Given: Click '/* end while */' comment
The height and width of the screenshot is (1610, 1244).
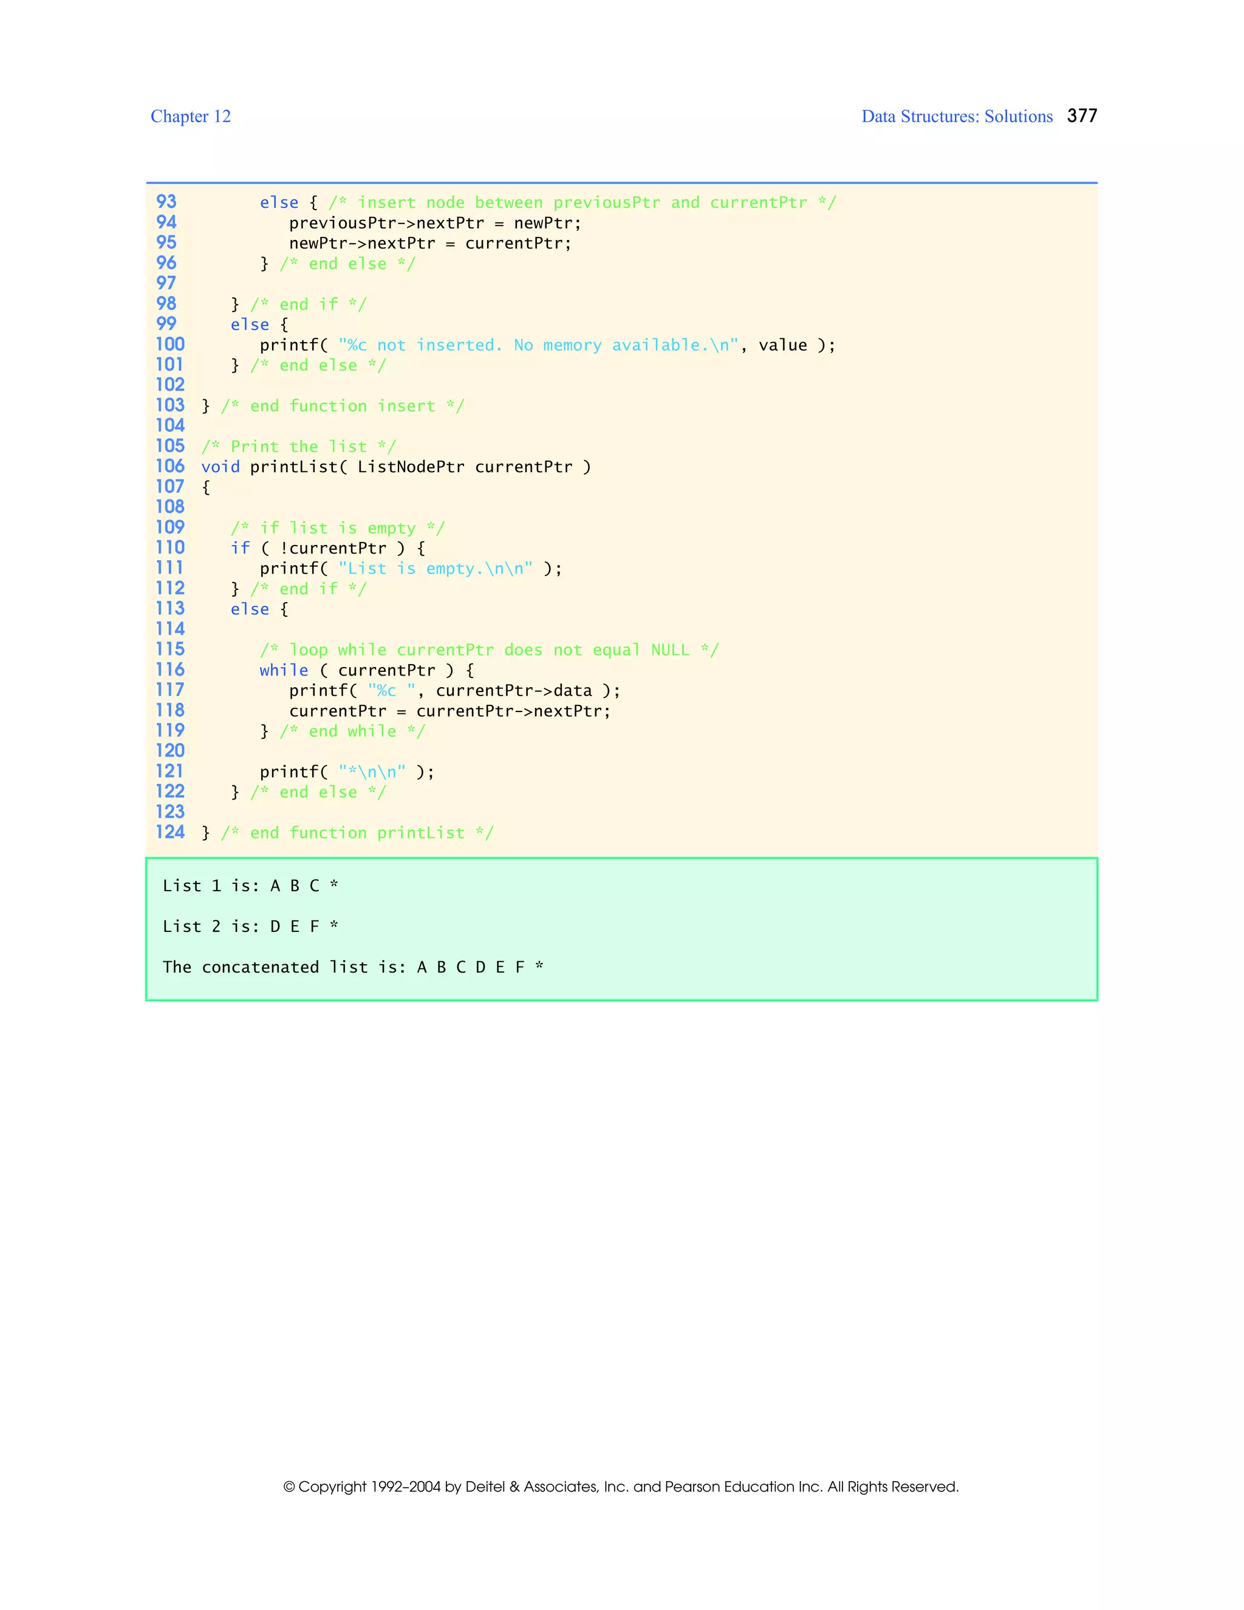Looking at the screenshot, I should click(x=352, y=731).
